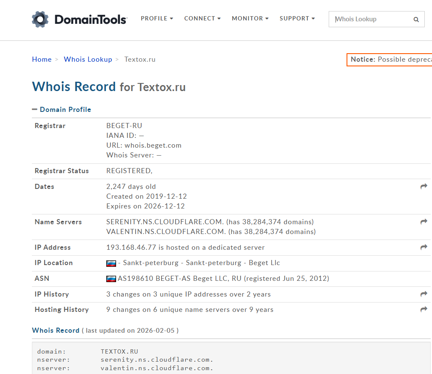Click the IP Address row label
The width and height of the screenshot is (432, 374).
tap(53, 248)
